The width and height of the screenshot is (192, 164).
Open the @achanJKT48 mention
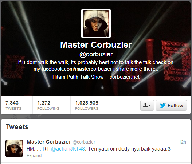pyautogui.click(x=68, y=149)
